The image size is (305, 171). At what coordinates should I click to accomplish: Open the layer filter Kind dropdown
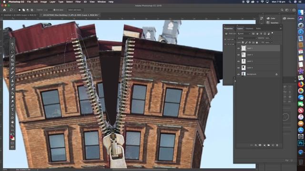244,34
